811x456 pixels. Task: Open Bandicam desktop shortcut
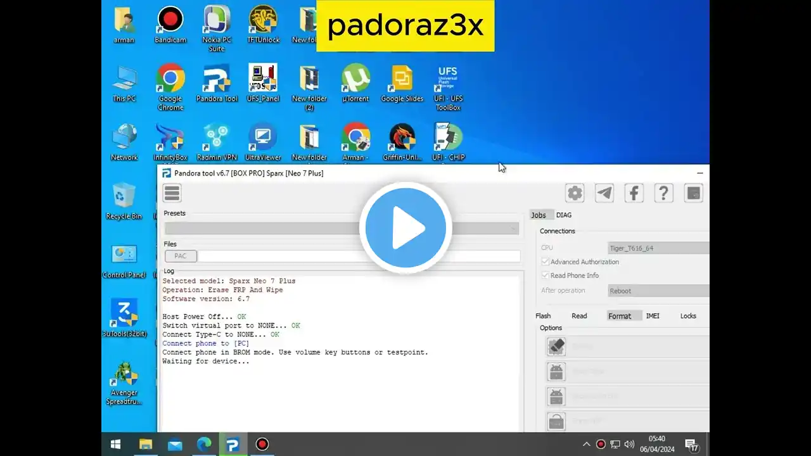click(x=170, y=25)
